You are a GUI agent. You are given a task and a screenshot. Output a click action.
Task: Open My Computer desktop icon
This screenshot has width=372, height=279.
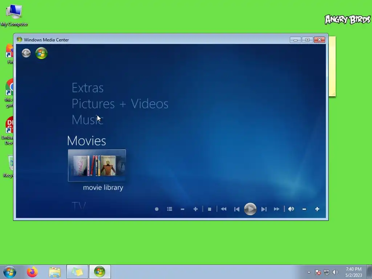tap(14, 15)
